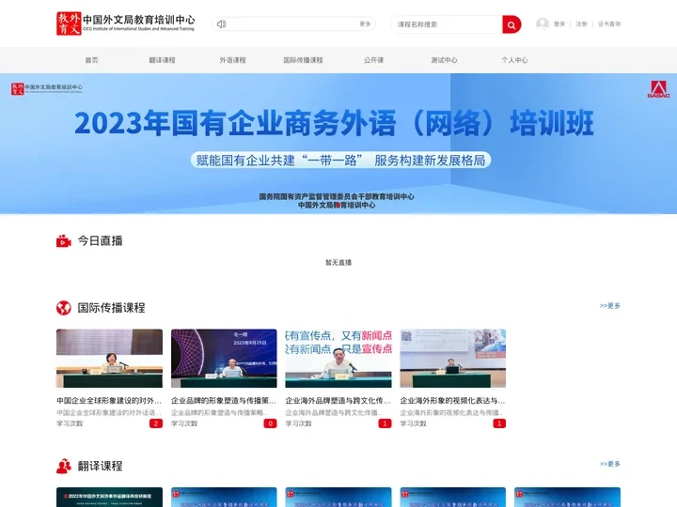Click the 国际传播课程 section heading text

coord(111,308)
